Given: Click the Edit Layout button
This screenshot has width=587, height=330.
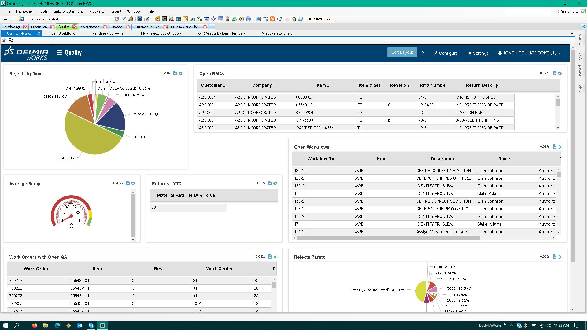Looking at the screenshot, I should [402, 52].
